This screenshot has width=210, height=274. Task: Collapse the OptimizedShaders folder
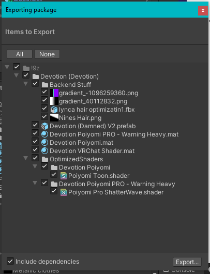click(26, 158)
